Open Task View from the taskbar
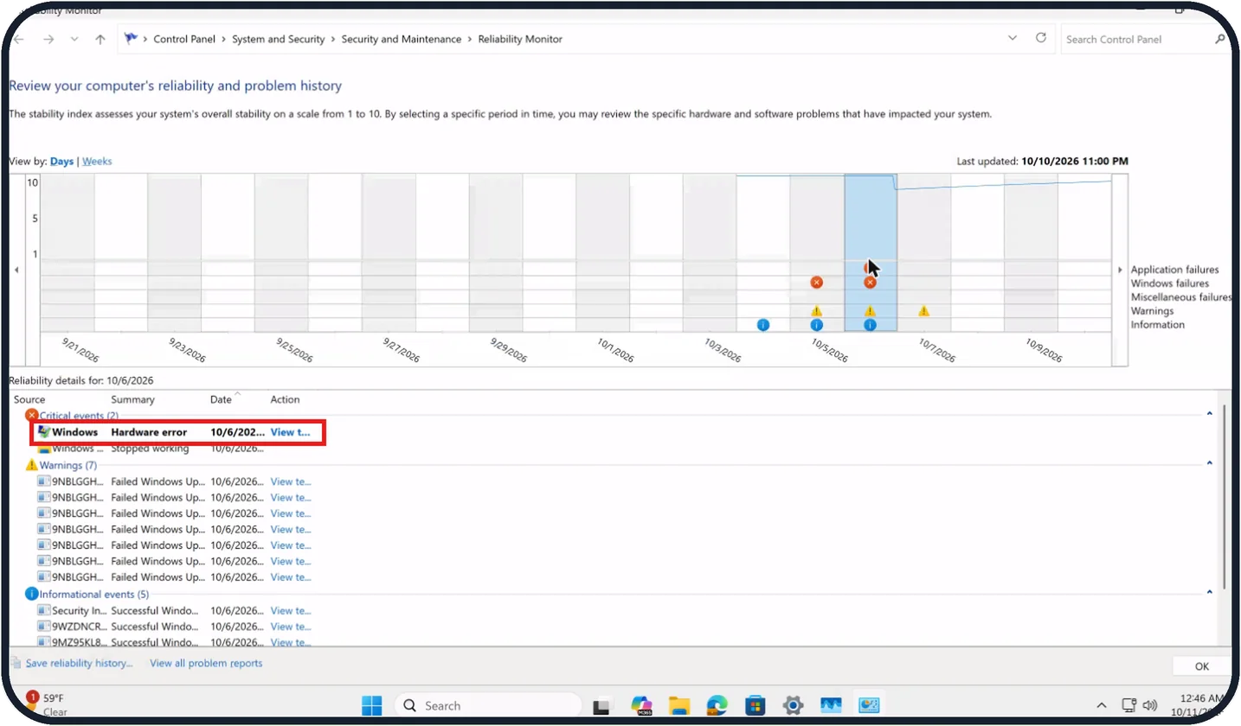Viewport: 1241px width, 726px height. click(x=602, y=706)
